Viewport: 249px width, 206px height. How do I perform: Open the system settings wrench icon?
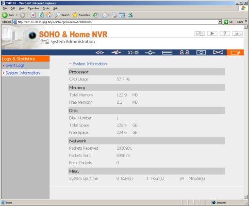coord(133,52)
